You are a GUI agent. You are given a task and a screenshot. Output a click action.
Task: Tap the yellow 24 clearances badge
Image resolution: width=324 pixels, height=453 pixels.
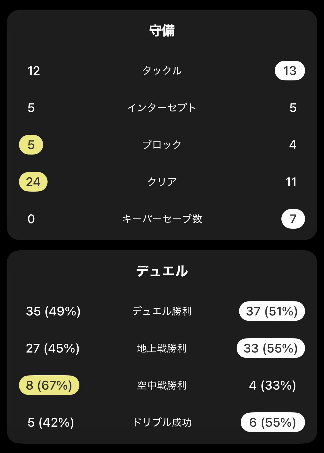33,182
